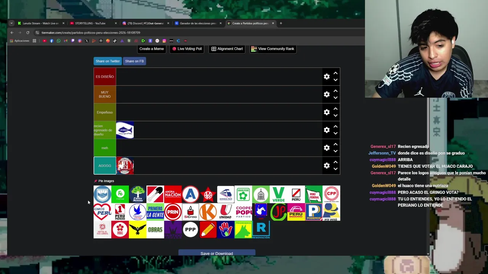Open the Alignment Chart view

[227, 49]
